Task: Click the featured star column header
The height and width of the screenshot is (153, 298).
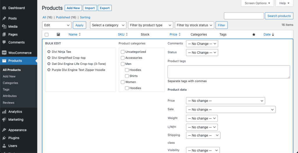Action: (254, 35)
